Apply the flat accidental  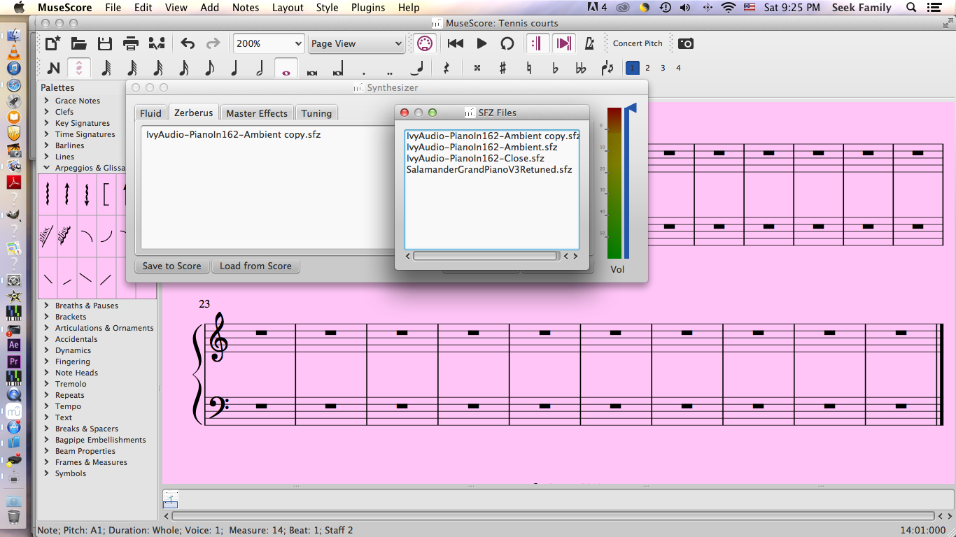coord(555,69)
